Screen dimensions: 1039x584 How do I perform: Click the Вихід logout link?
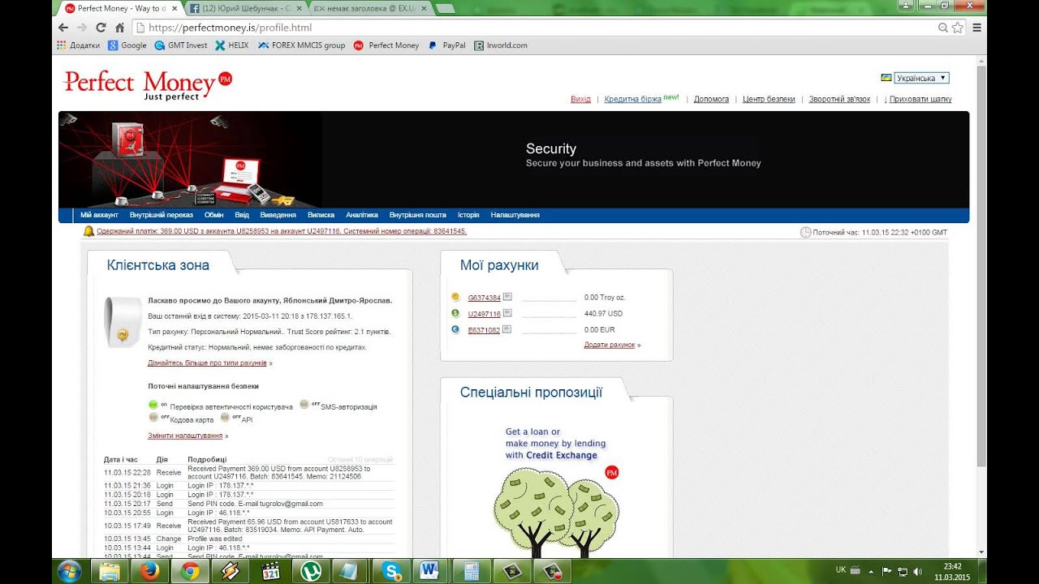[580, 99]
